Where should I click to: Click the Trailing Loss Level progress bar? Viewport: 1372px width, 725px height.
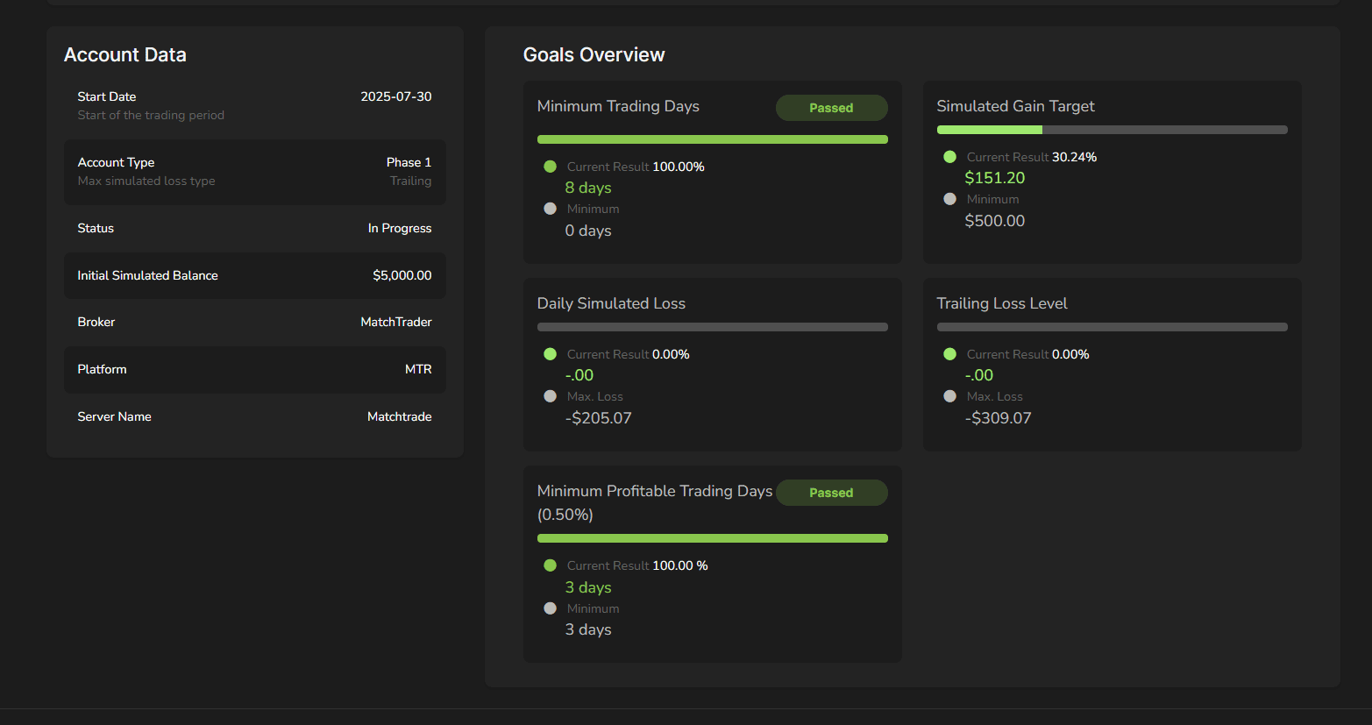pos(1112,327)
